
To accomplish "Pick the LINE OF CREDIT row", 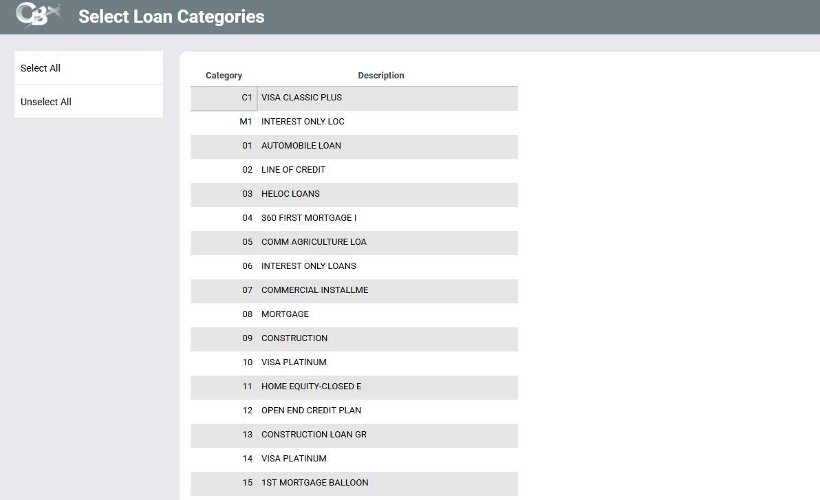I will (x=293, y=170).
